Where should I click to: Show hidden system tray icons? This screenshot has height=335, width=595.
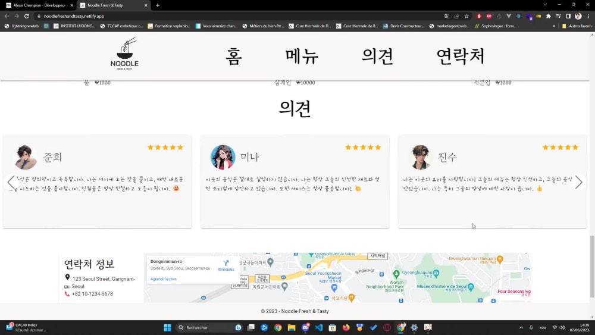point(521,328)
